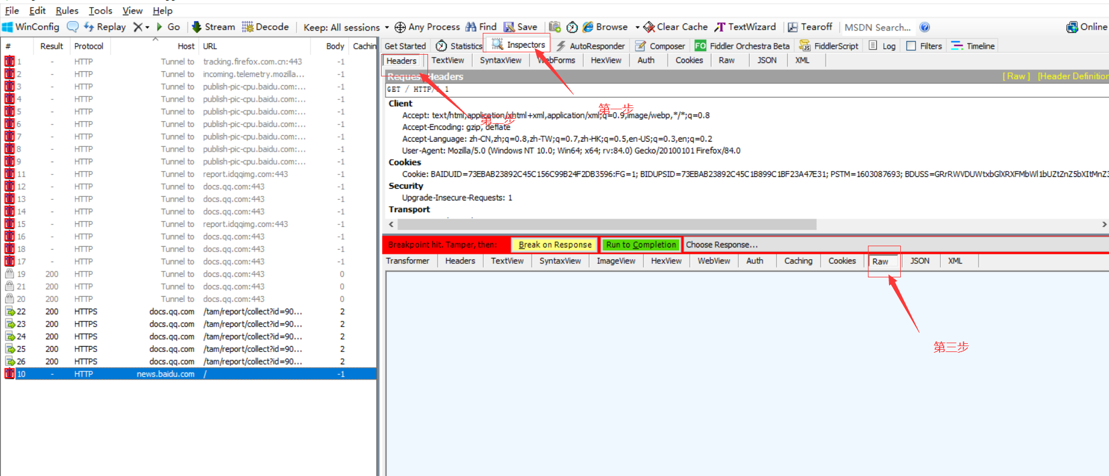Viewport: 1109px width, 476px height.
Task: Click the Tearoff button
Action: 810,27
